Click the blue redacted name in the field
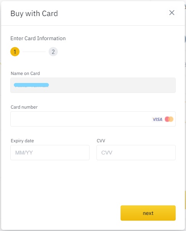The image size is (186, 231). pyautogui.click(x=31, y=85)
